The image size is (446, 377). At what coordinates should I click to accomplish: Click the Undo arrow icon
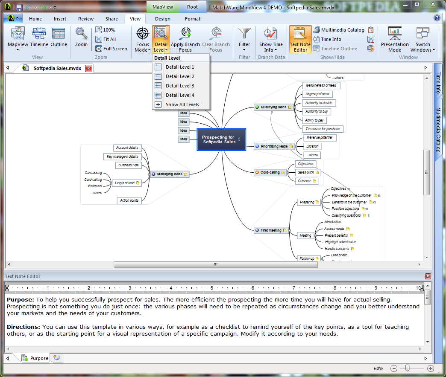(x=29, y=7)
